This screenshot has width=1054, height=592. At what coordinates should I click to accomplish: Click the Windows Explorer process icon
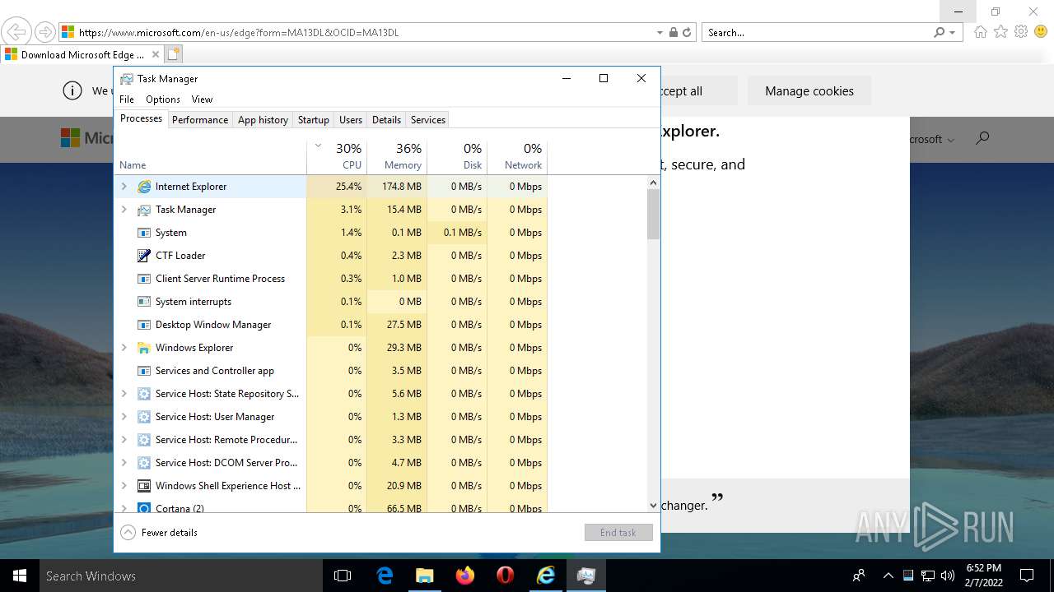(x=144, y=348)
